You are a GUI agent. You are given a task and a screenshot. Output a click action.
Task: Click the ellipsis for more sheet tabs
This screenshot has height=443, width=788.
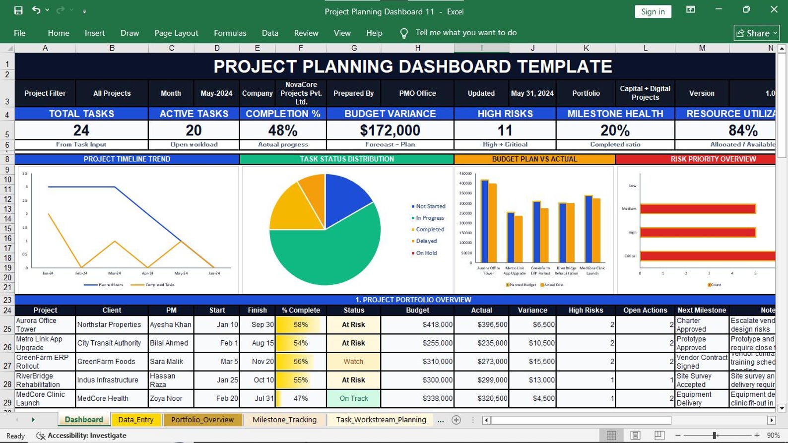[x=441, y=420]
